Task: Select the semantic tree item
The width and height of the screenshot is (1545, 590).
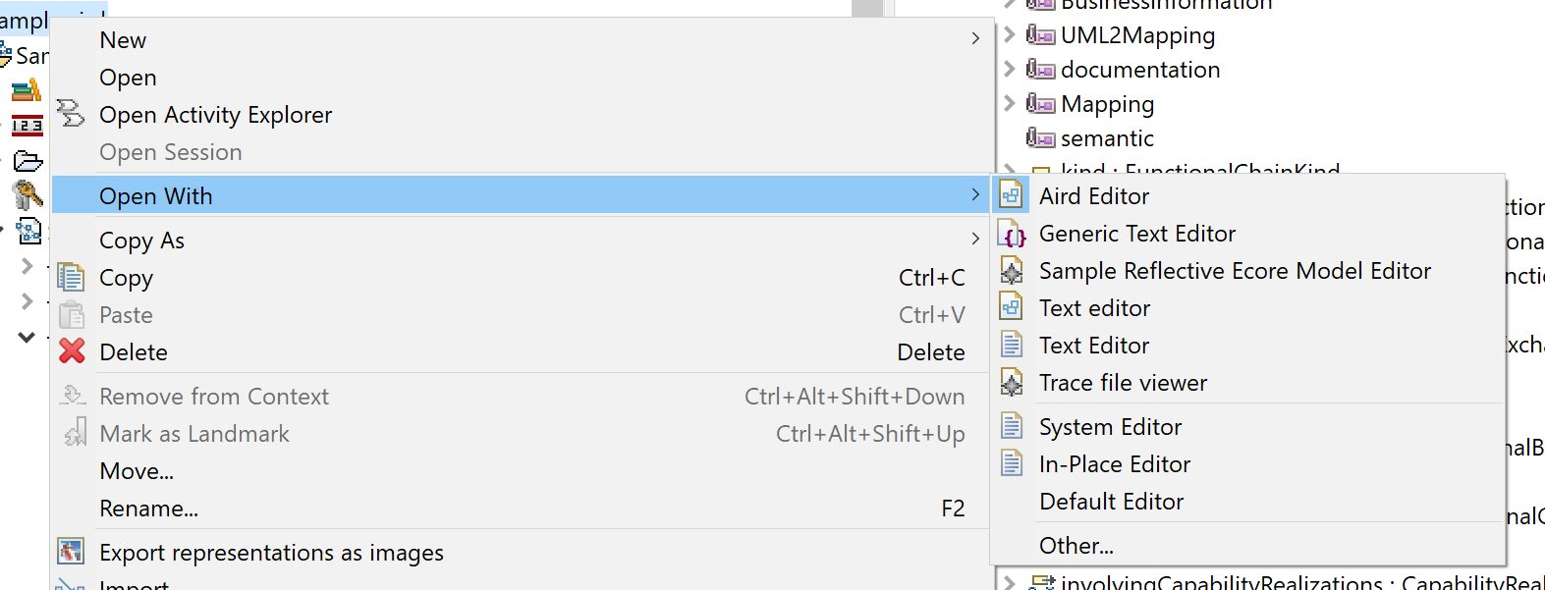Action: click(1107, 138)
